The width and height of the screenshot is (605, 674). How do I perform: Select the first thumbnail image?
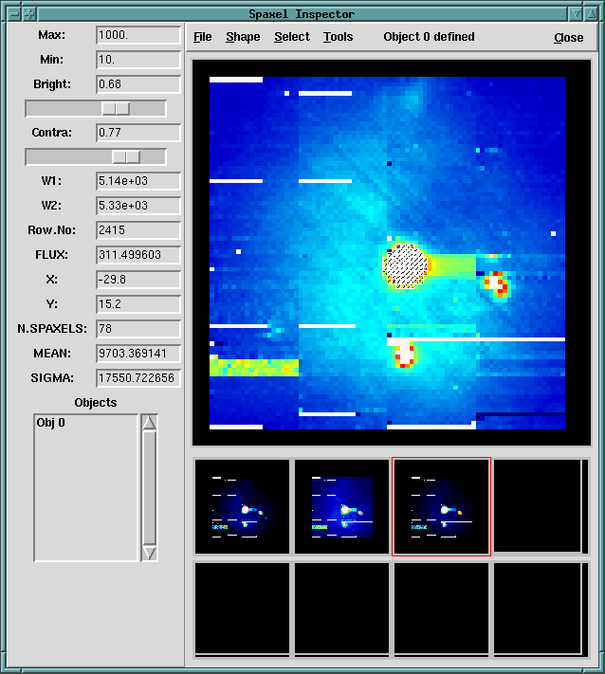point(242,507)
